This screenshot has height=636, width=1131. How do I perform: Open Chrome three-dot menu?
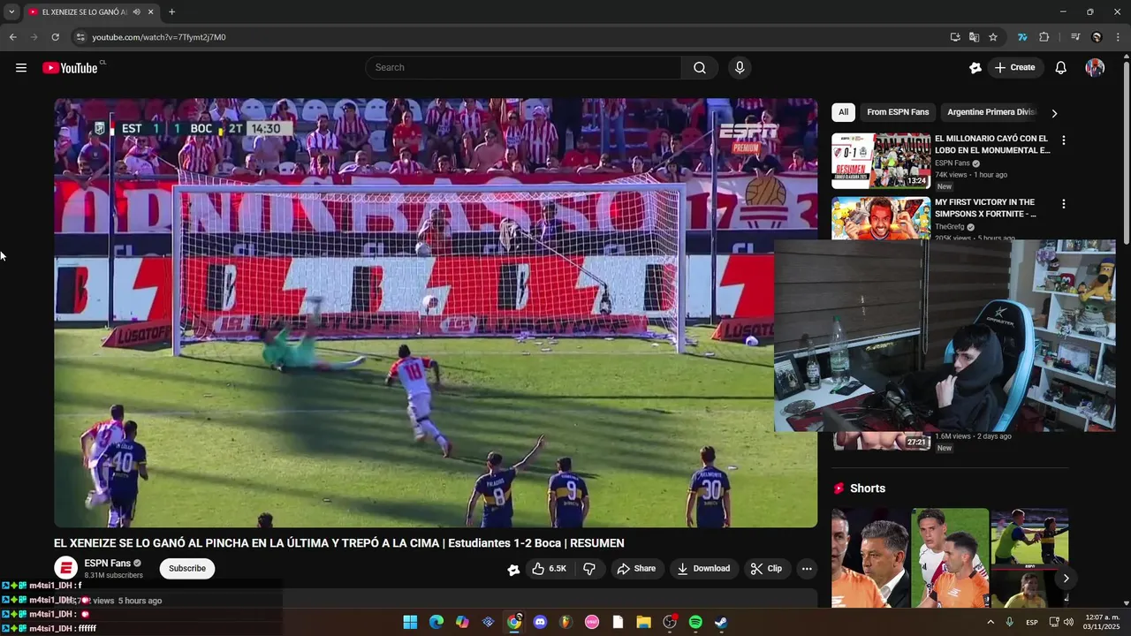pos(1119,37)
